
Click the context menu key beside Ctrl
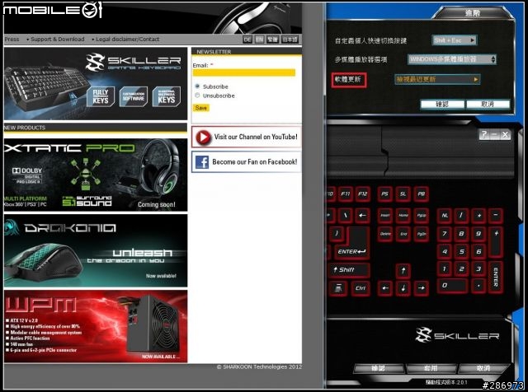tap(338, 288)
